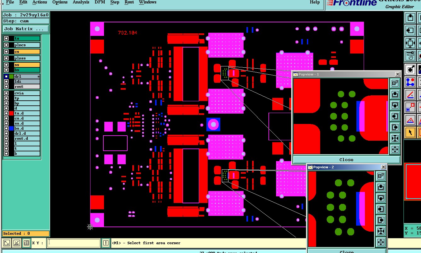Select the ldi layer name
The width and height of the screenshot is (421, 253).
tap(27, 82)
